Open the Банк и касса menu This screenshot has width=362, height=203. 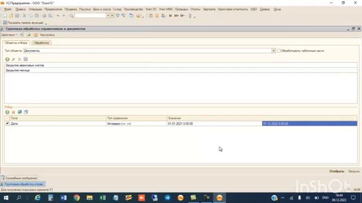[x=102, y=9]
